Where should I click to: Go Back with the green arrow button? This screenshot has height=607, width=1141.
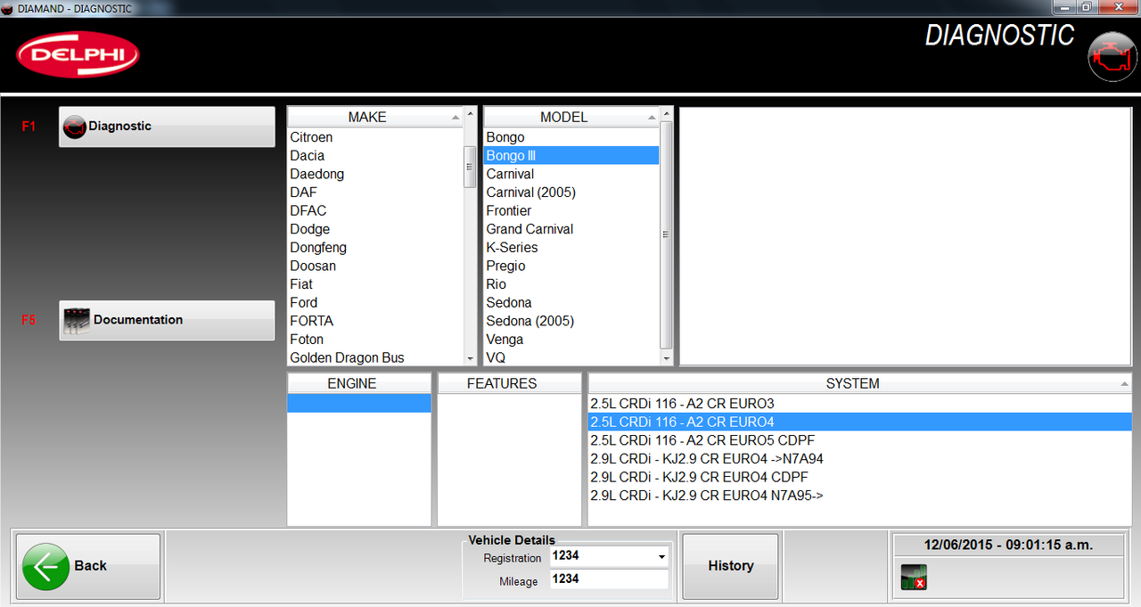(88, 566)
